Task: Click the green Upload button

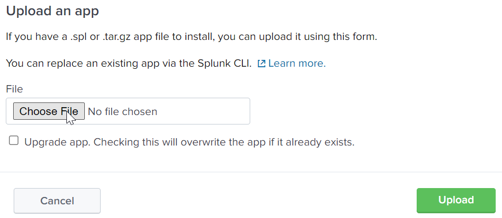Action: coord(456,200)
